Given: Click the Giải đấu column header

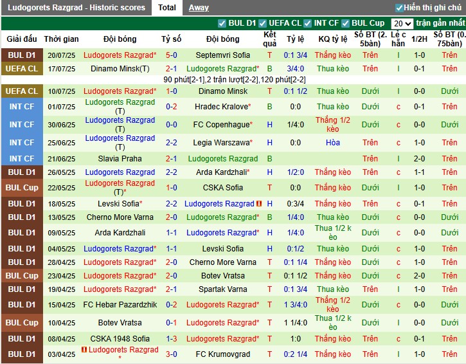Looking at the screenshot, I should [x=22, y=39].
